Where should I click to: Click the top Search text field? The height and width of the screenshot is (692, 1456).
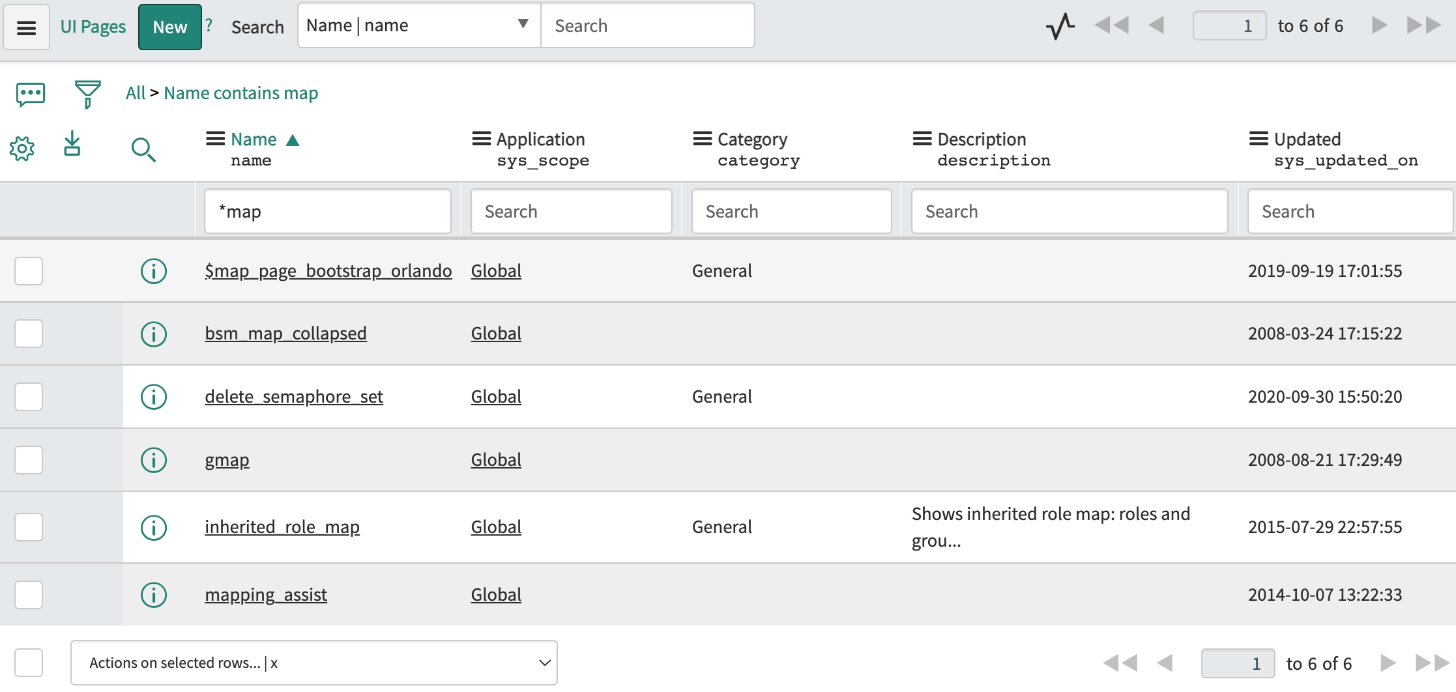point(648,25)
